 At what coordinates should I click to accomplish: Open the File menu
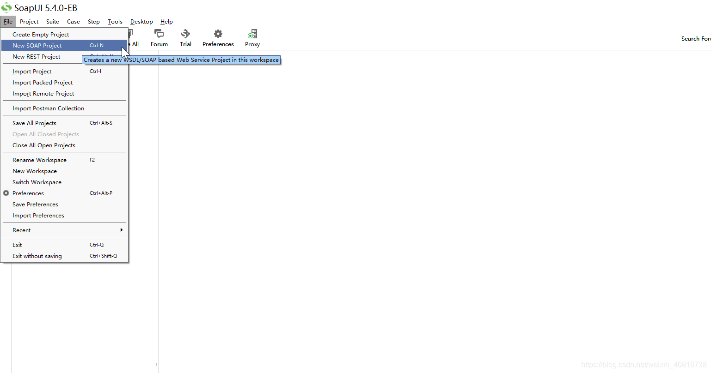pyautogui.click(x=8, y=22)
